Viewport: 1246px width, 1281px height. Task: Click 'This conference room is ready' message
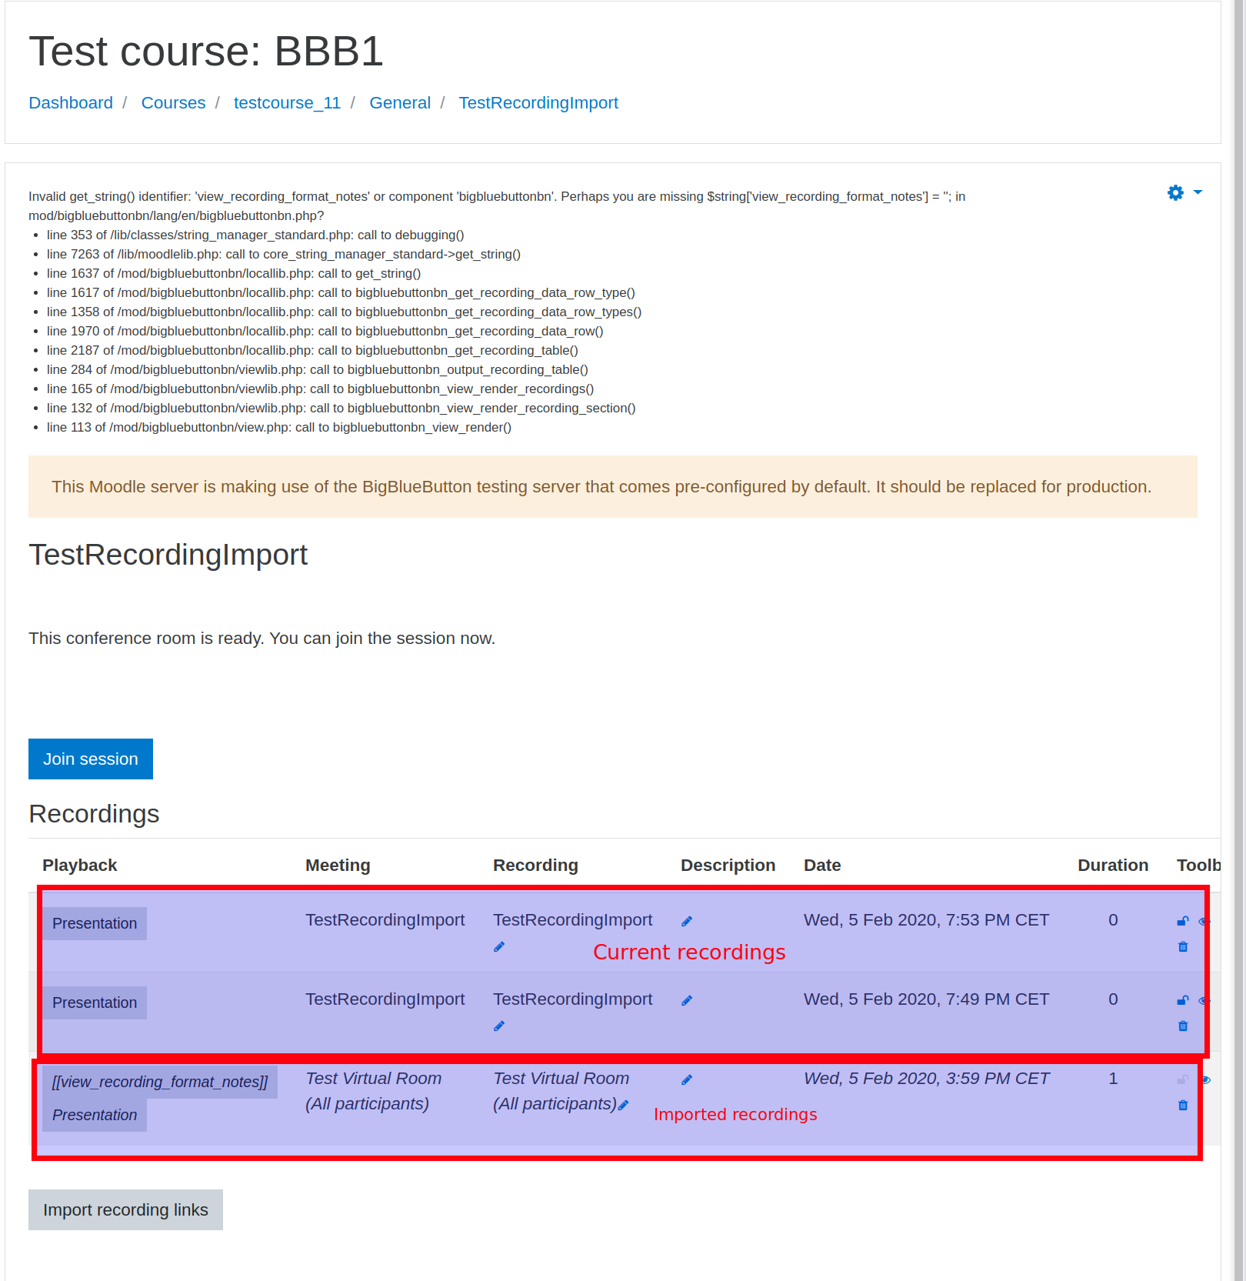[x=262, y=638]
